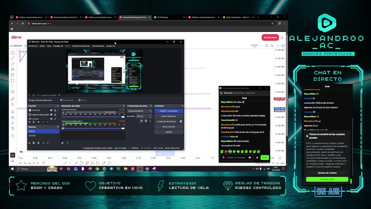Unmute Audio del escritorio in mixer

(63, 117)
